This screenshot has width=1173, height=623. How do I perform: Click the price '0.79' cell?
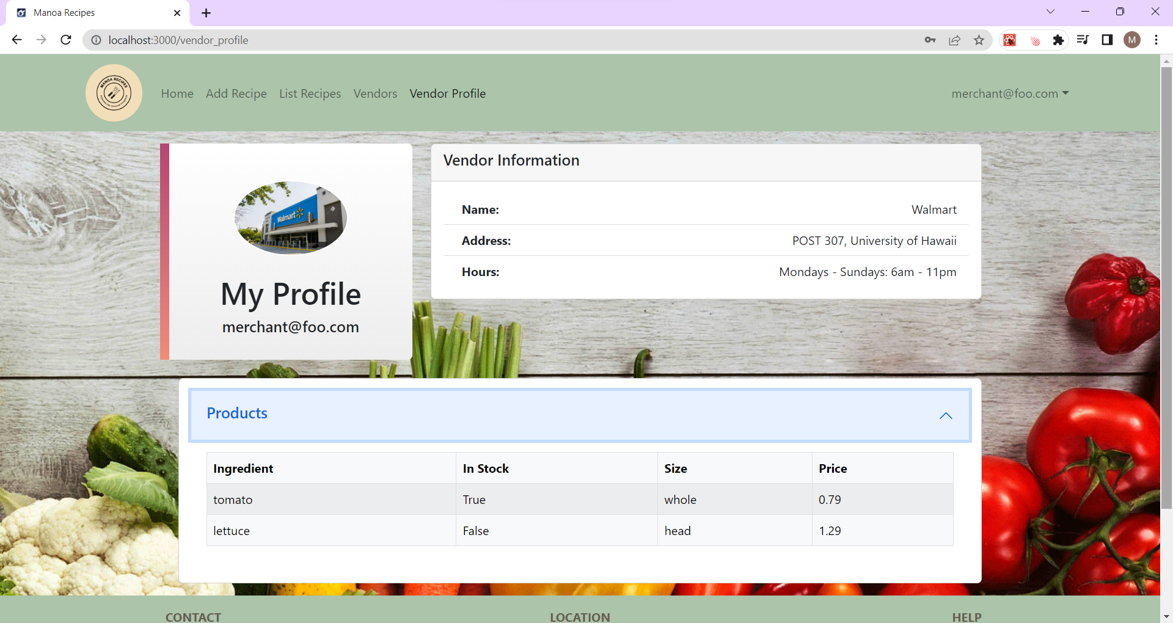pos(883,500)
